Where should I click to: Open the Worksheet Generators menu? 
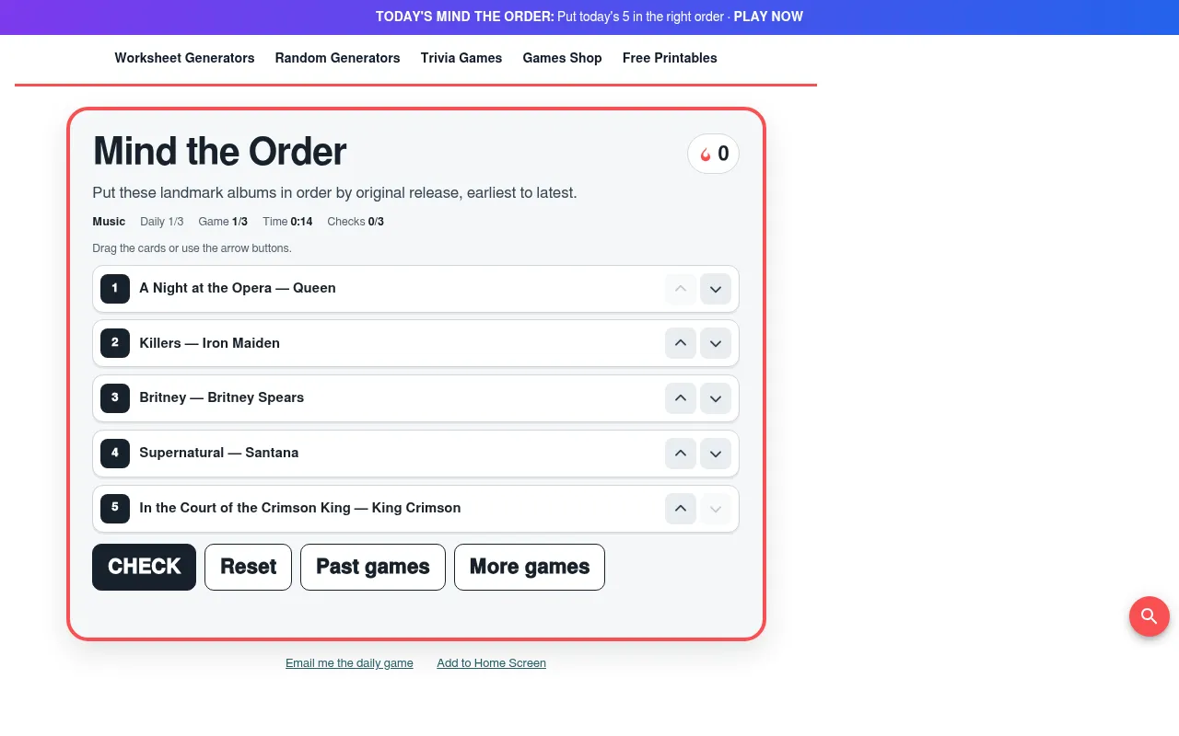[x=184, y=58]
